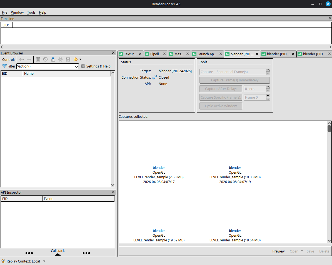Image resolution: width=332 pixels, height=265 pixels.
Task: Click the puzzle piece extensions icon
Action: 75,59
